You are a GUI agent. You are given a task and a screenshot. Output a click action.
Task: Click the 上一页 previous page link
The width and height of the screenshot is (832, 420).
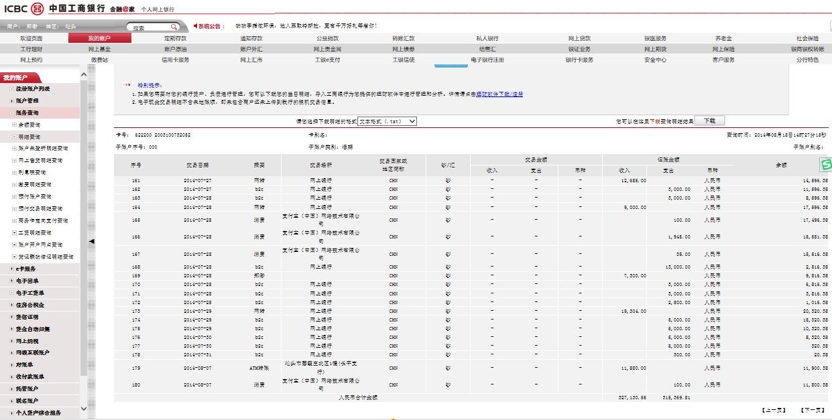click(774, 409)
